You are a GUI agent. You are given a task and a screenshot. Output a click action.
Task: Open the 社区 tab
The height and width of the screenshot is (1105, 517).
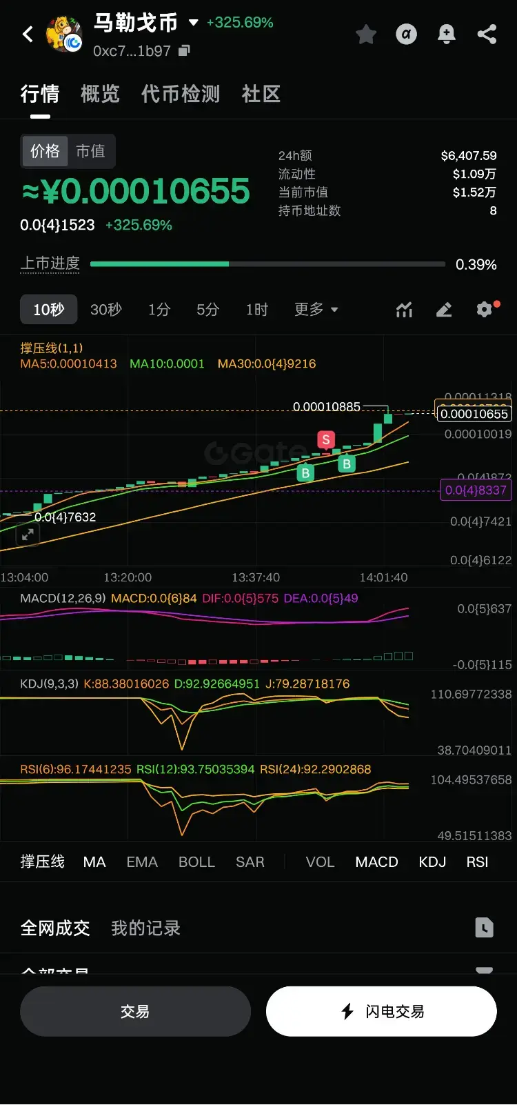[261, 94]
